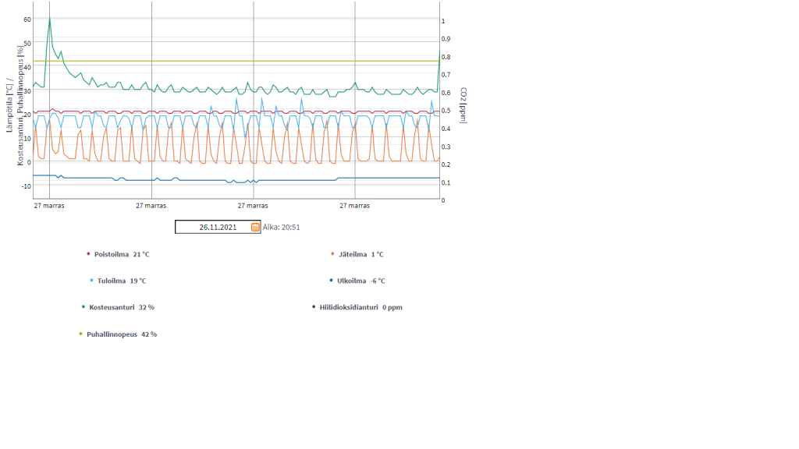The height and width of the screenshot is (449, 799).
Task: Click the CO2 [ppm] right axis title
Action: (x=463, y=107)
